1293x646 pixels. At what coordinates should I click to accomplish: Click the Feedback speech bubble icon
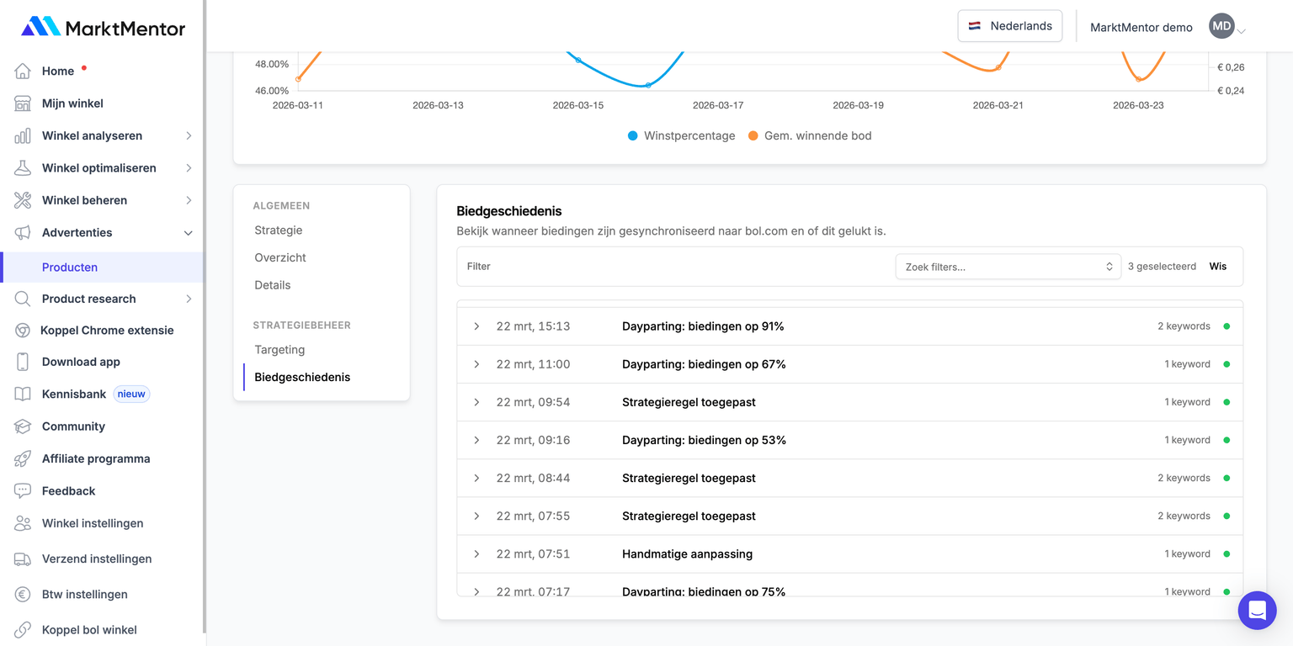pos(23,491)
